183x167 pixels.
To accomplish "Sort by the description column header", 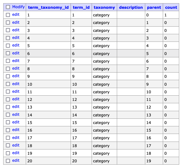I will click(131, 8).
